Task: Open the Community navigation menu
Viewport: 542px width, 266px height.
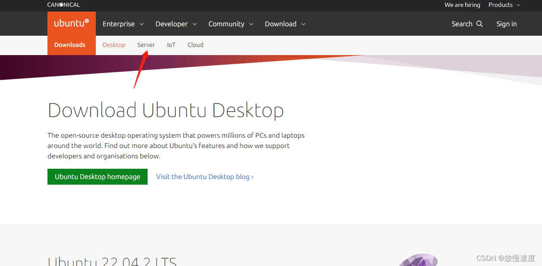Action: (231, 24)
